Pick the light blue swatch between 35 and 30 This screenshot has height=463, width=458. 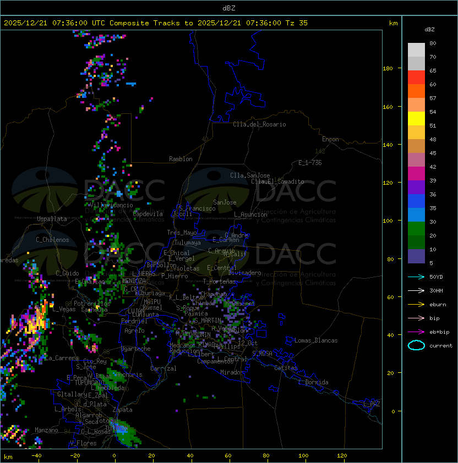click(416, 215)
